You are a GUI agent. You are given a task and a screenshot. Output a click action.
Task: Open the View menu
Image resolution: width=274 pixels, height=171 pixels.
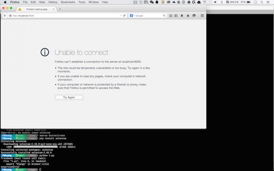pos(42,2)
